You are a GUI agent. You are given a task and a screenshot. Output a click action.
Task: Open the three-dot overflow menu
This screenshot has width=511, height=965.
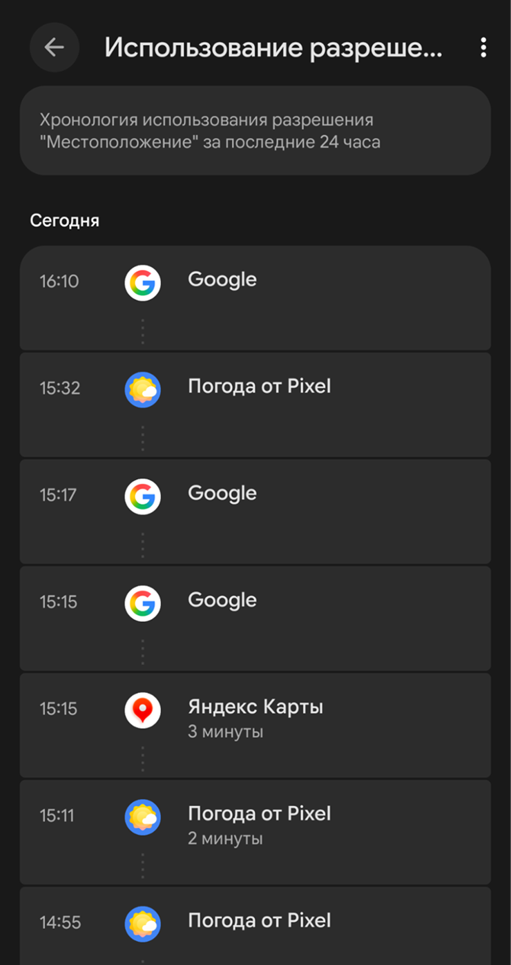point(483,47)
